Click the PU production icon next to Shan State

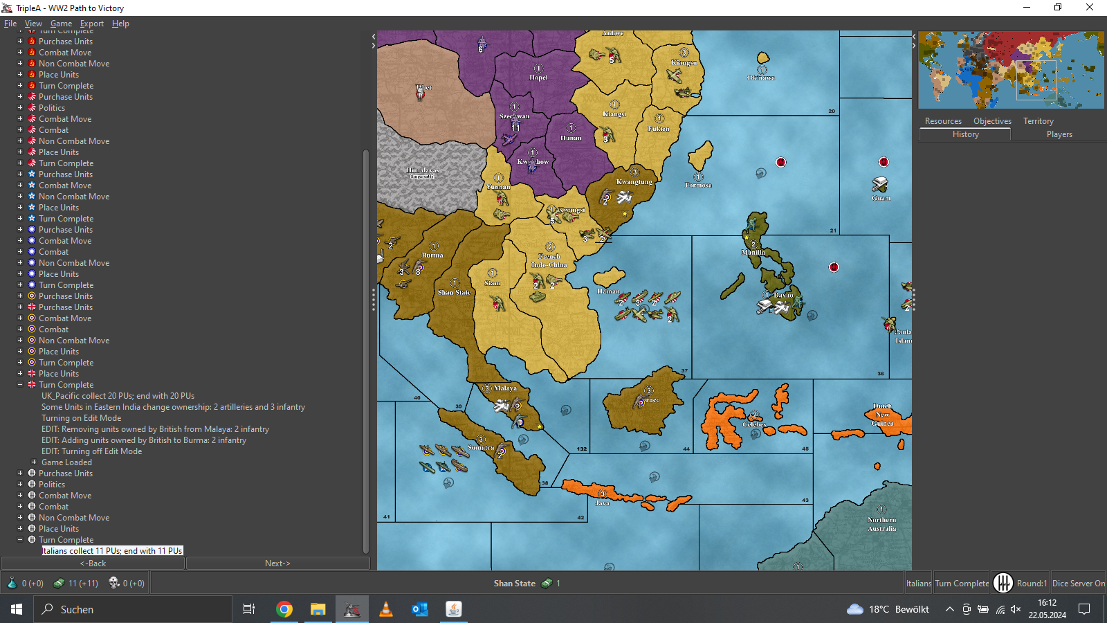(x=547, y=583)
